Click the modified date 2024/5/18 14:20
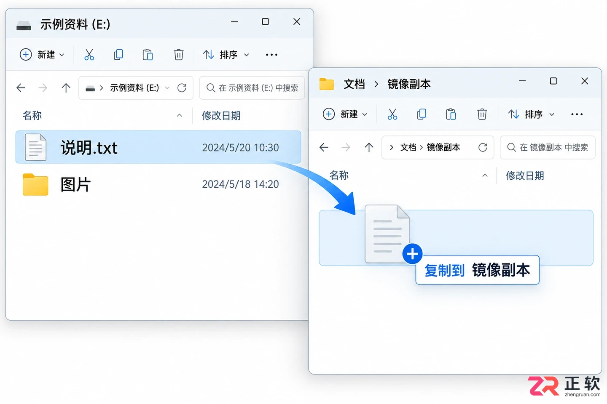The image size is (607, 404). 240,184
